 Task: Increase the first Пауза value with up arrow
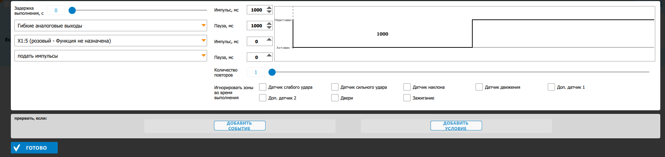(269, 24)
